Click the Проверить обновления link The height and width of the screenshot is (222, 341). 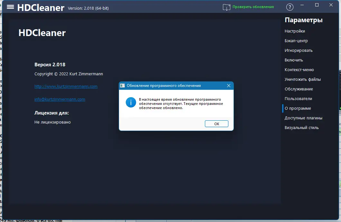253,7
